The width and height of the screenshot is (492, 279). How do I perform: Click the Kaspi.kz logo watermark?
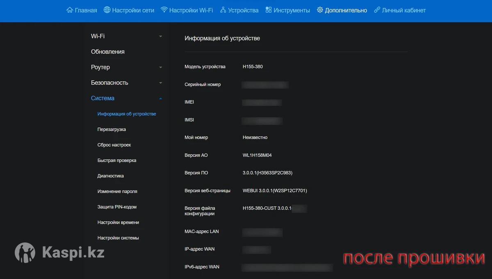pyautogui.click(x=59, y=252)
